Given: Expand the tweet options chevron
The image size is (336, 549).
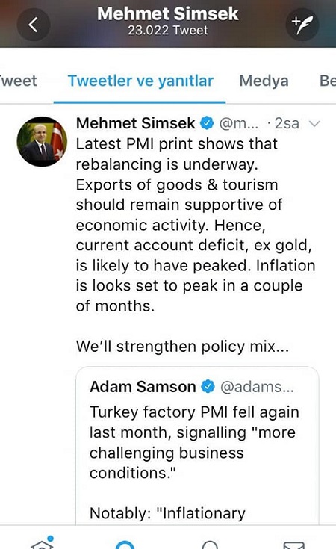Looking at the screenshot, I should (314, 123).
